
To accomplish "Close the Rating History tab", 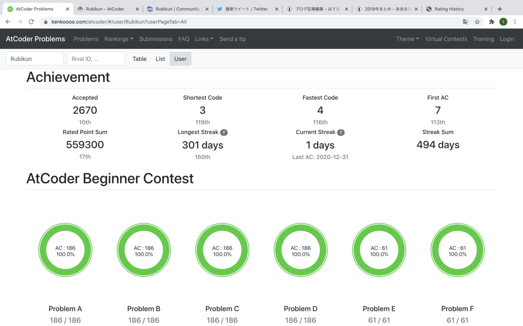I will 486,9.
